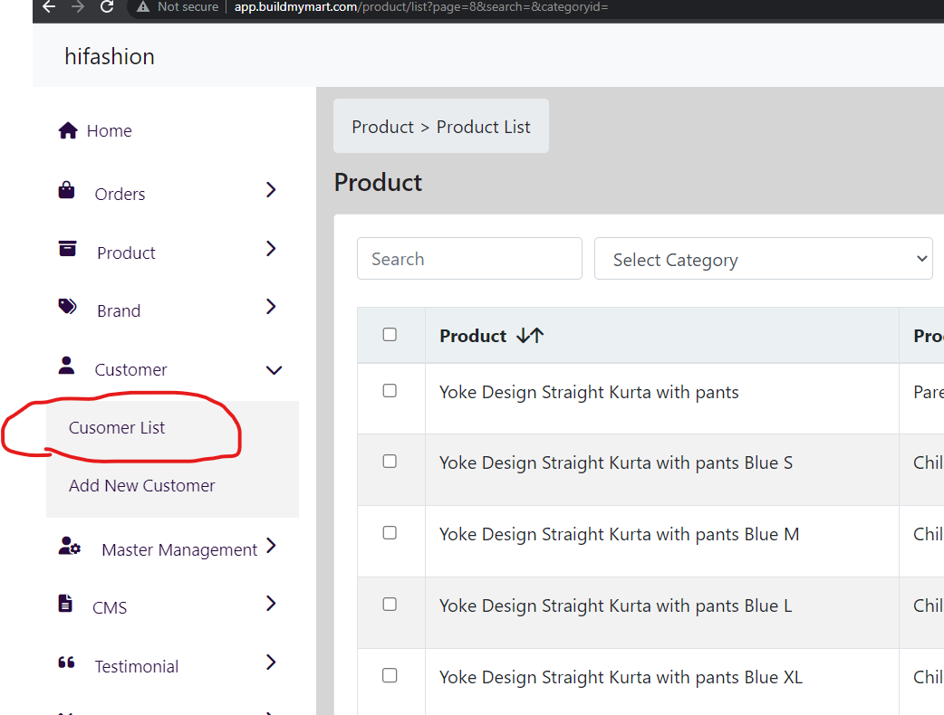Viewport: 944px width, 715px height.
Task: Sort by Product column arrows
Action: [x=530, y=336]
